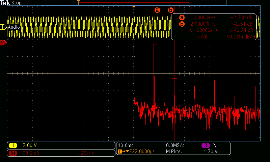Viewport: 270px width, 162px height.
Task: Click the purple channel 3 trigger badge
Action: click(206, 145)
